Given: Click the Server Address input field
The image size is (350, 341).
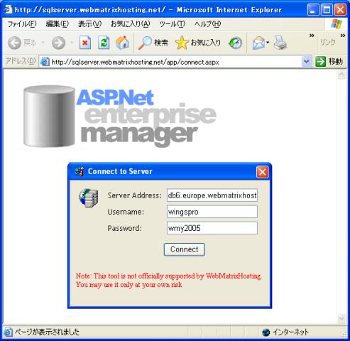Looking at the screenshot, I should click(212, 195).
